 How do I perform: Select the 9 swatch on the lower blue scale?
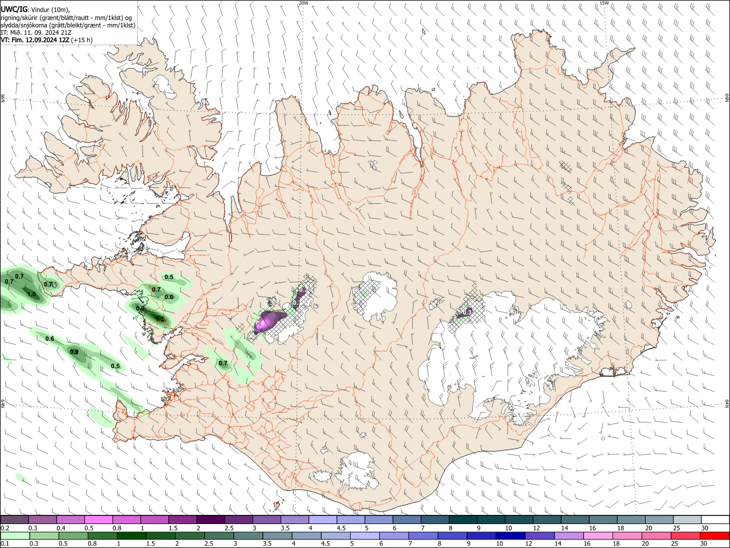pyautogui.click(x=481, y=535)
